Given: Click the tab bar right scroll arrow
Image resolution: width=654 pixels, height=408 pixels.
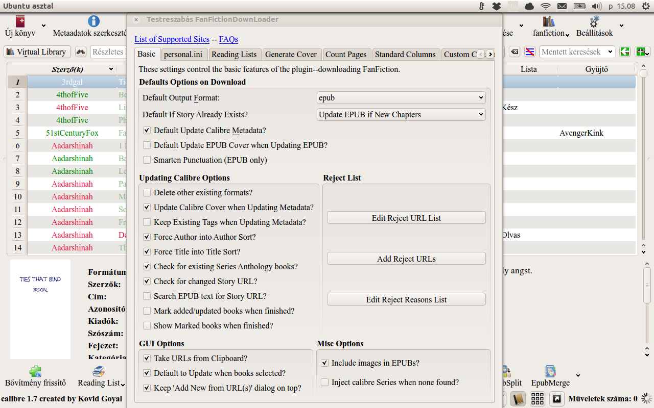Looking at the screenshot, I should pos(490,54).
